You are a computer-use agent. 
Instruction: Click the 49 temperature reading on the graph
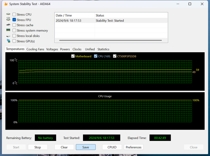point(194,72)
